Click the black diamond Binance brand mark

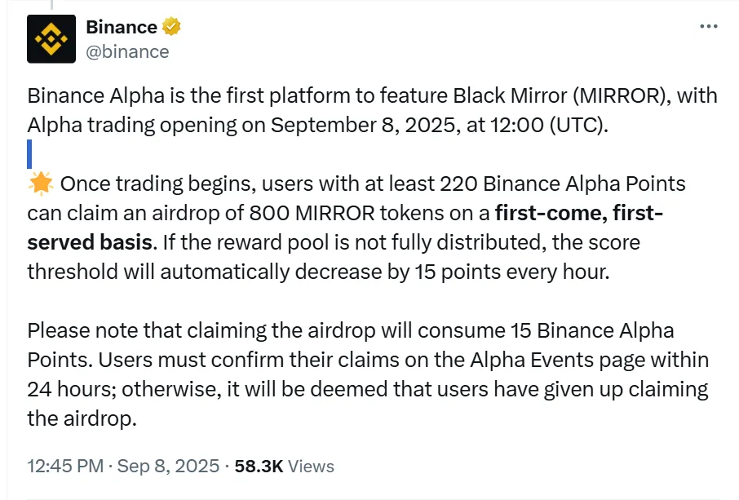(x=51, y=38)
